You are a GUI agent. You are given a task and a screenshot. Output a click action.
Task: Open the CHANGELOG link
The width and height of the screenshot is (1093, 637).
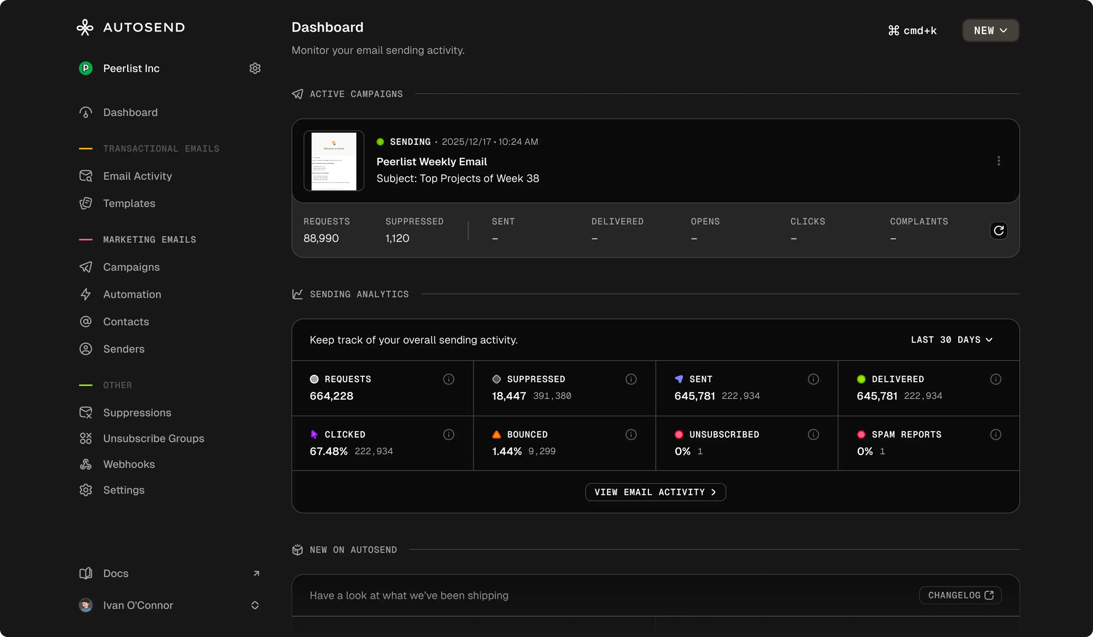click(x=960, y=595)
